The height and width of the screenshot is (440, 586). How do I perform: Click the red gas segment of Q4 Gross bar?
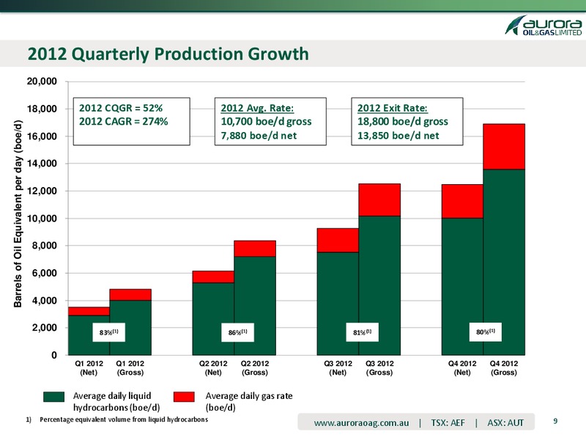coord(504,147)
